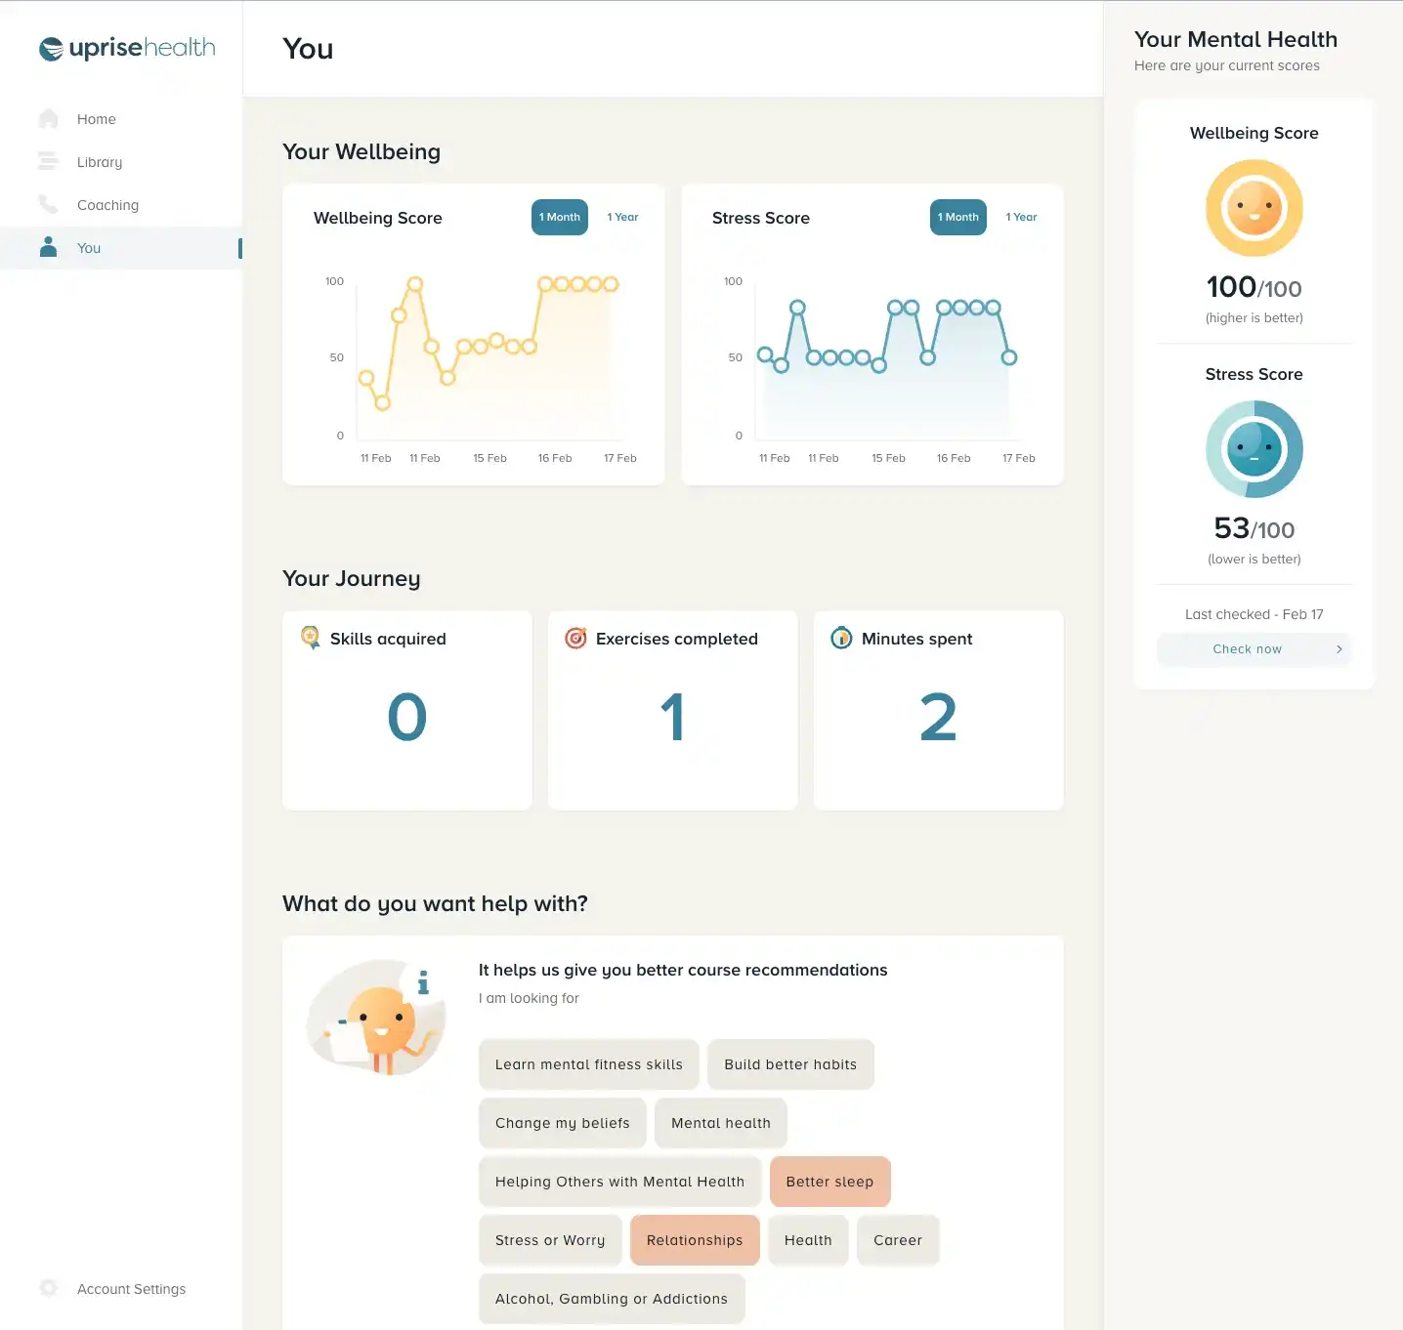Click the Library icon in sidebar
Viewport: 1403px width, 1330px height.
(48, 162)
